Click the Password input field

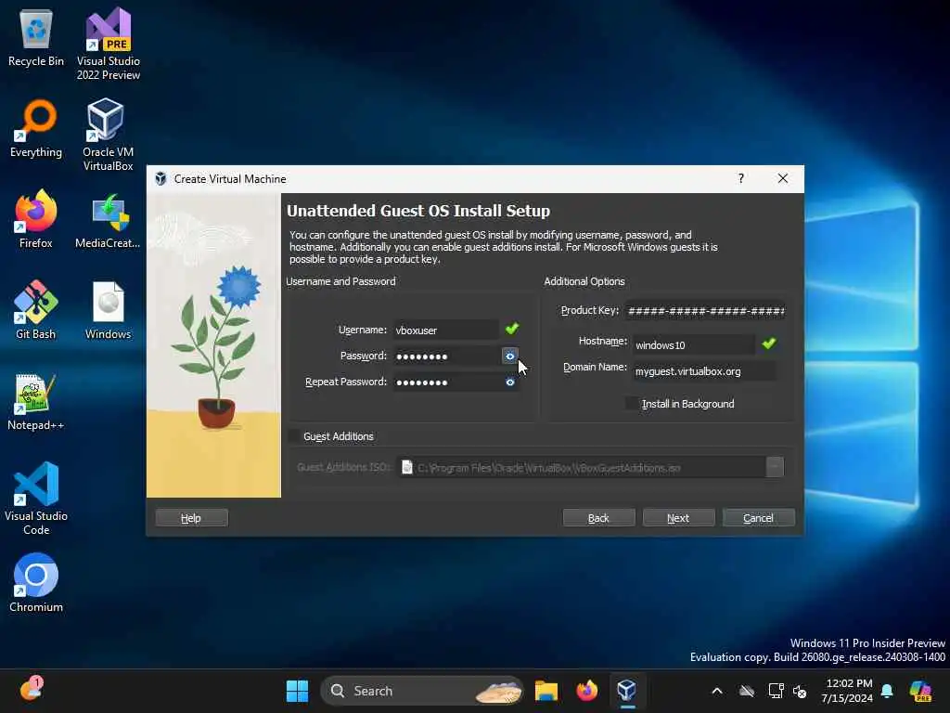pos(447,356)
